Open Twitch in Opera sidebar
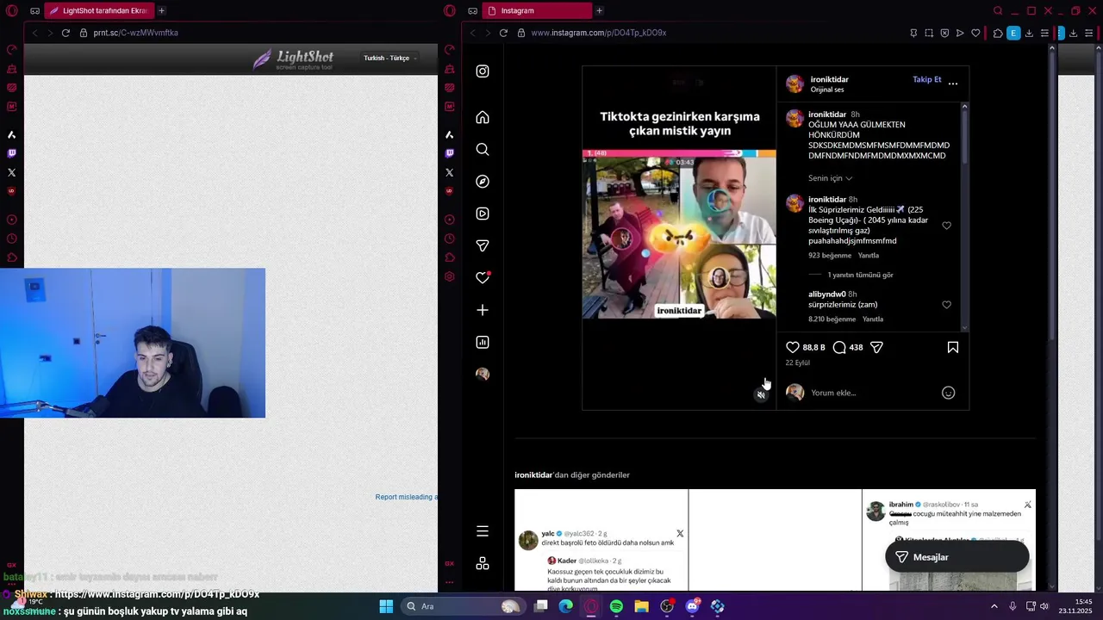 (x=449, y=153)
